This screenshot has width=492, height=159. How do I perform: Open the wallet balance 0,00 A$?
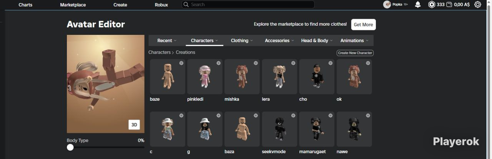[x=458, y=5]
